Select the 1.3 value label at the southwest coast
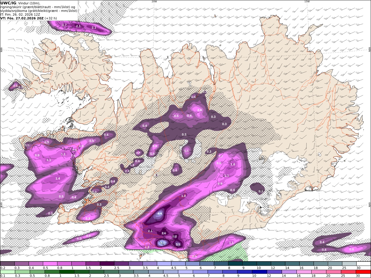 [147, 247]
